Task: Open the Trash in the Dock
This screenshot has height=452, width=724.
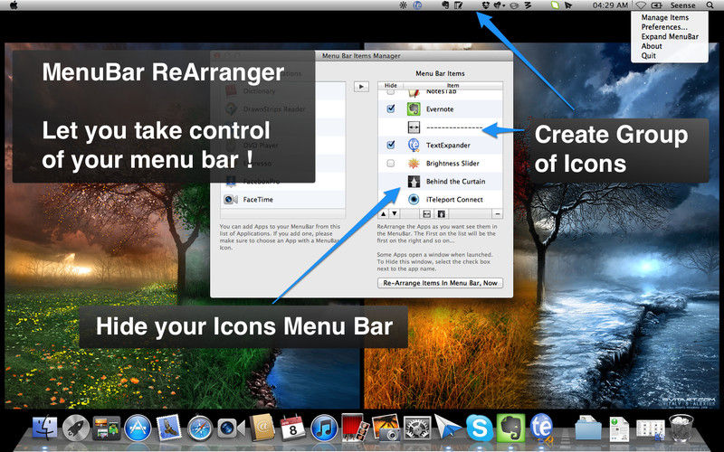Action: pyautogui.click(x=681, y=428)
